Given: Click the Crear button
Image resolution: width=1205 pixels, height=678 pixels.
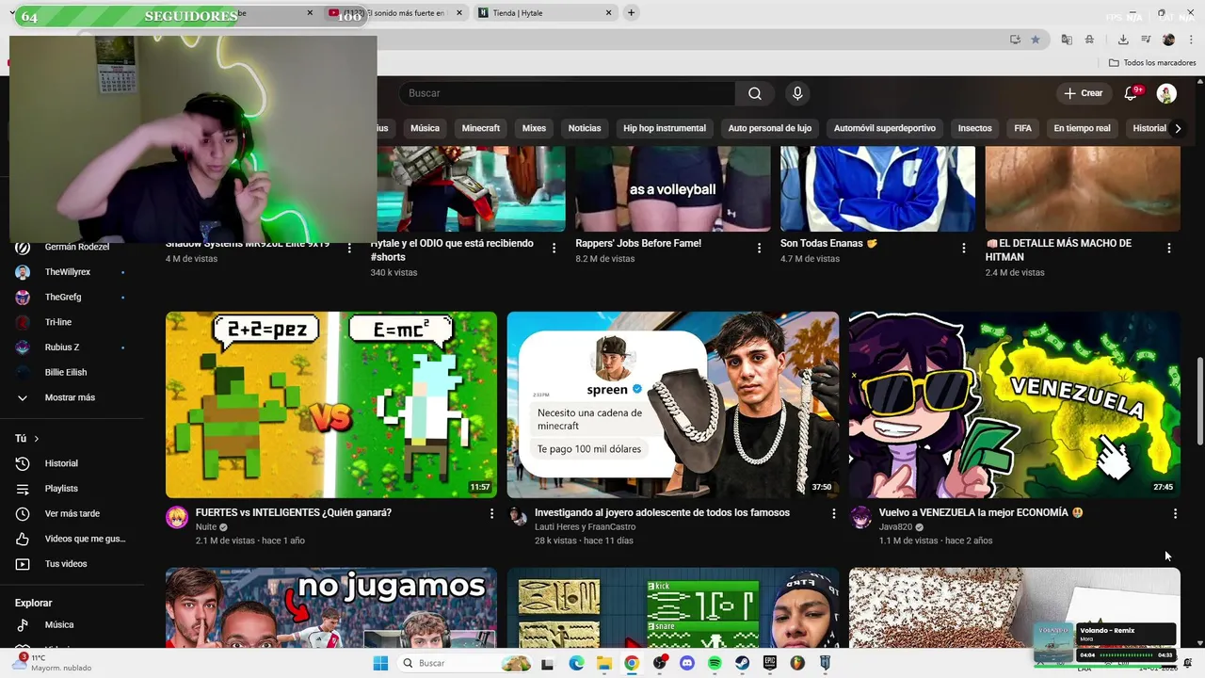Looking at the screenshot, I should point(1083,93).
